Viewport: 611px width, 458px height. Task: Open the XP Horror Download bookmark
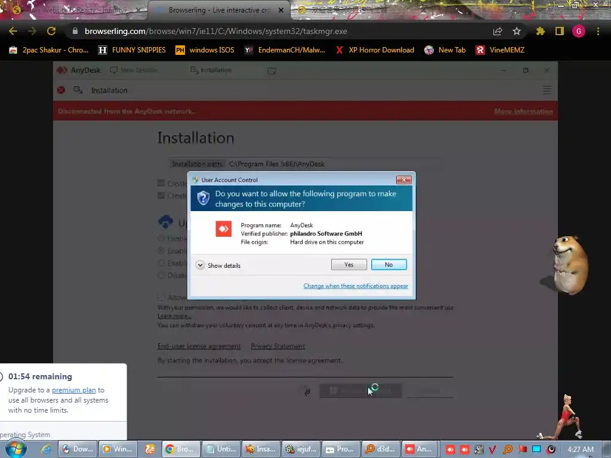[x=375, y=50]
